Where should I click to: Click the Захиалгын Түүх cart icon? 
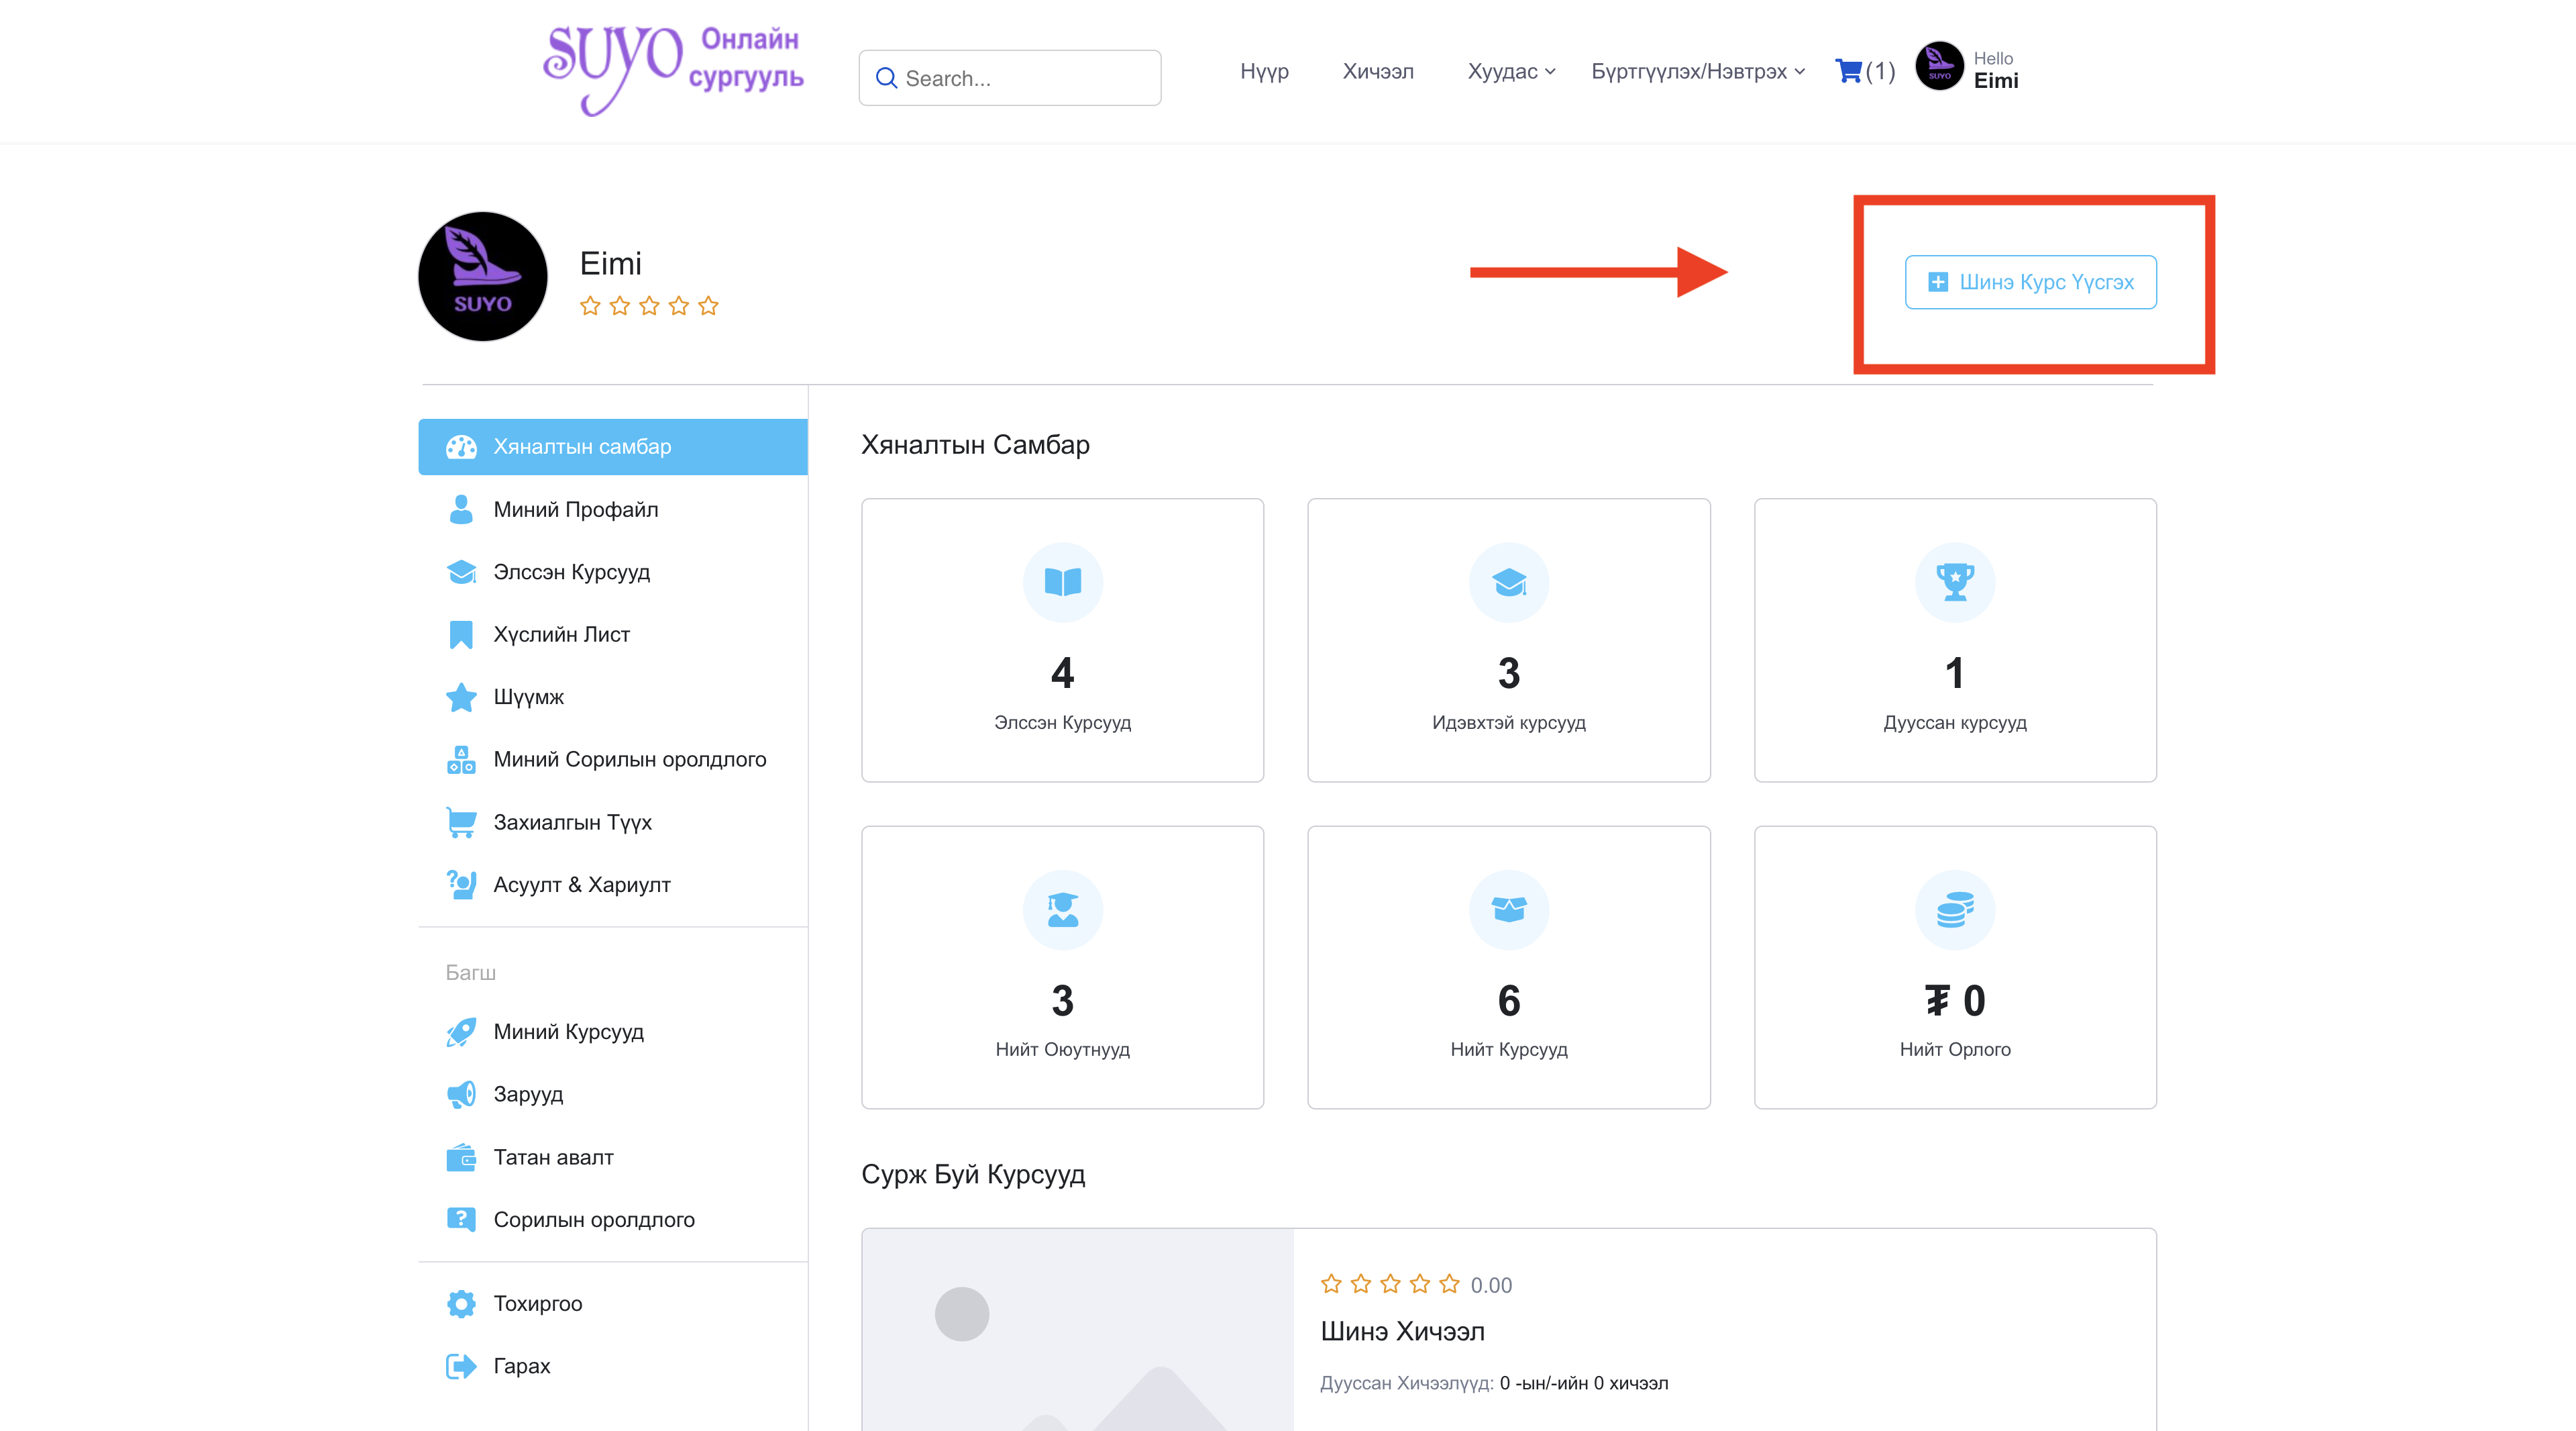point(461,823)
